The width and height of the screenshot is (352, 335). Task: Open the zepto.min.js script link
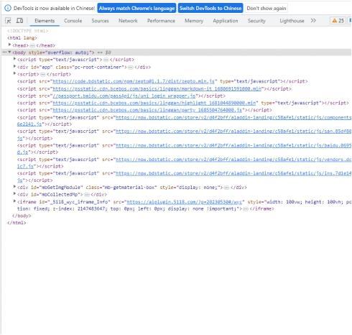134,81
